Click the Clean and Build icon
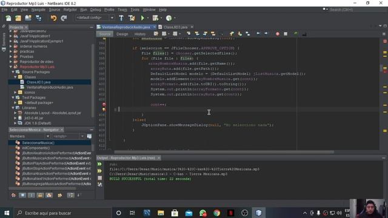This screenshot has height=218, width=388. point(132,18)
